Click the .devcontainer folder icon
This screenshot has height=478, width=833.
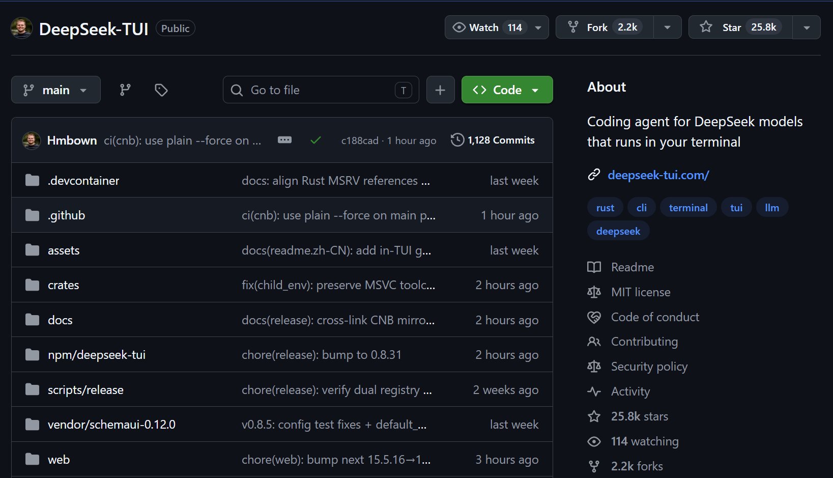click(32, 180)
